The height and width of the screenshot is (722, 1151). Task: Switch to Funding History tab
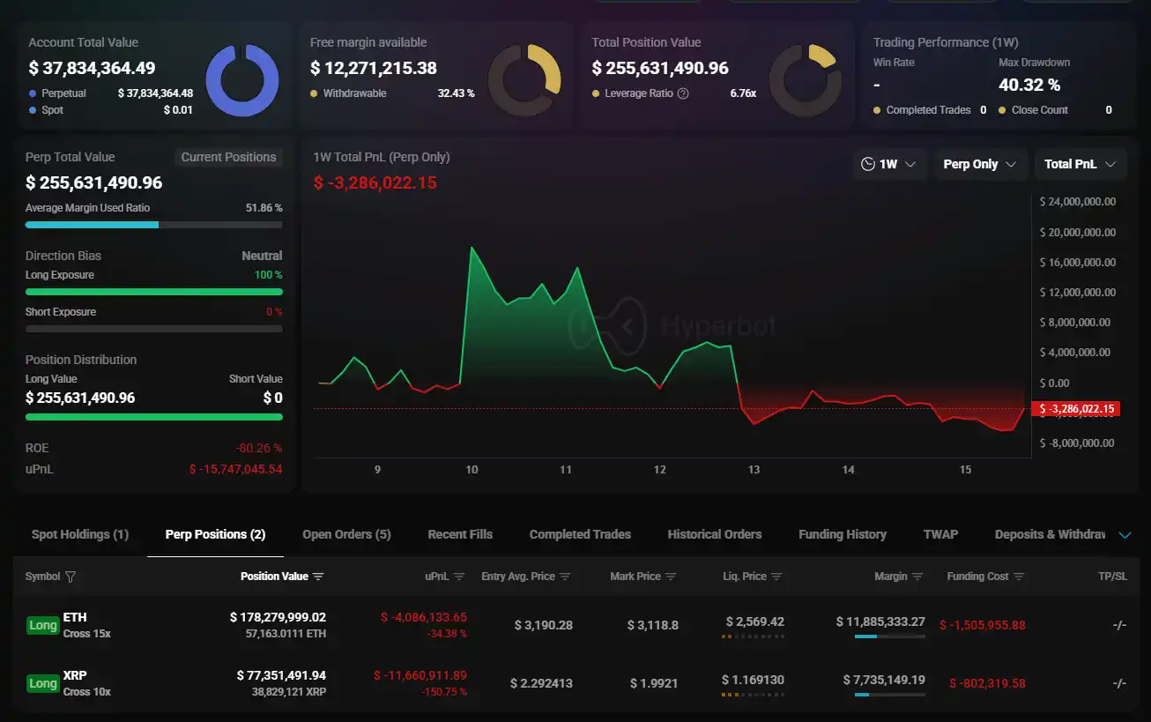(x=843, y=534)
